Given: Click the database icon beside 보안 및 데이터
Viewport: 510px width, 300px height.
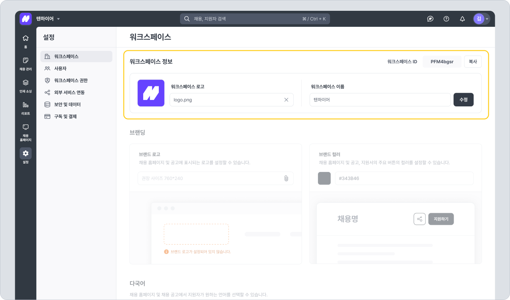Looking at the screenshot, I should (47, 104).
